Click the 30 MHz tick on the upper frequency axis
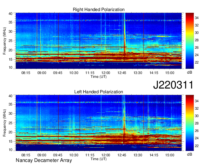 (10, 31)
